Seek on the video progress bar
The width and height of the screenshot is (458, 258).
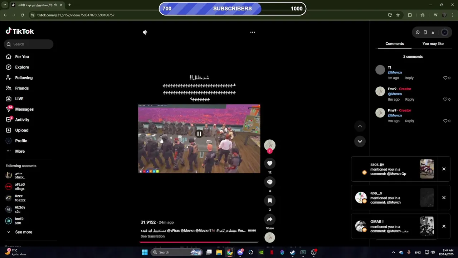coord(199,242)
